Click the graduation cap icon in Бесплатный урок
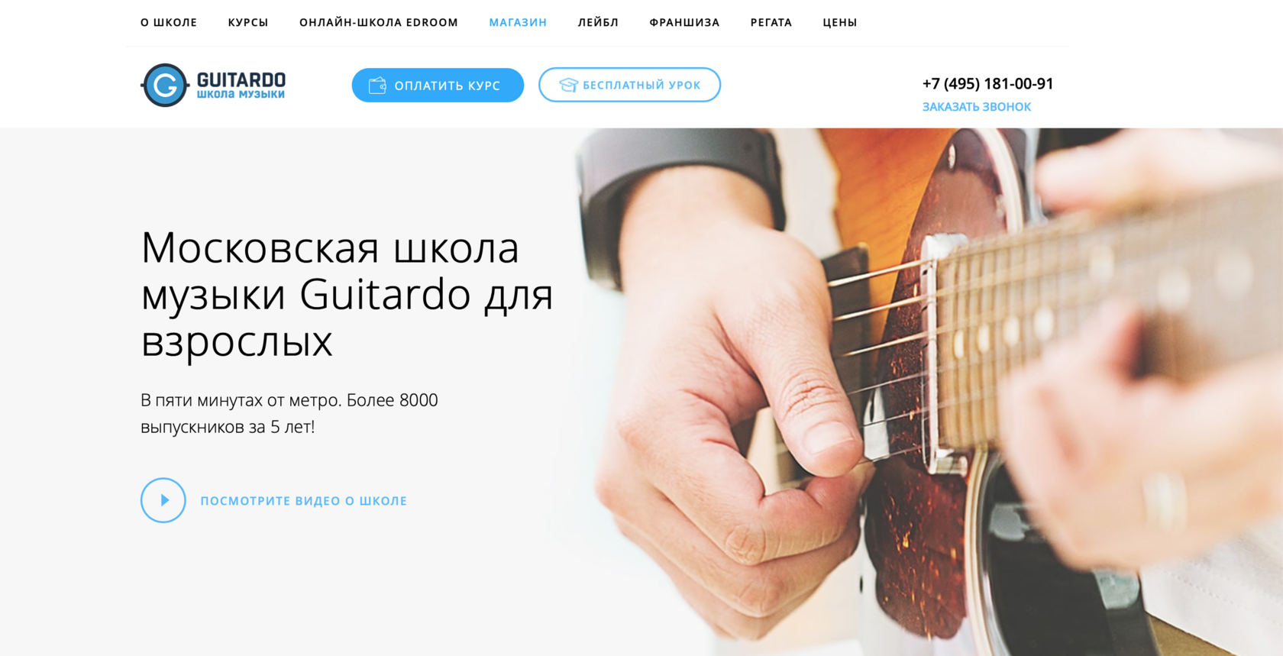This screenshot has height=656, width=1283. tap(568, 85)
